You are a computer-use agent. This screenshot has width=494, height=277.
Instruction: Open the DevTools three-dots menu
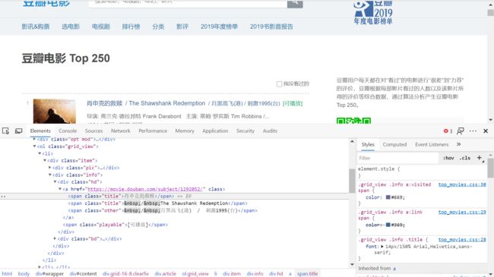click(x=473, y=131)
